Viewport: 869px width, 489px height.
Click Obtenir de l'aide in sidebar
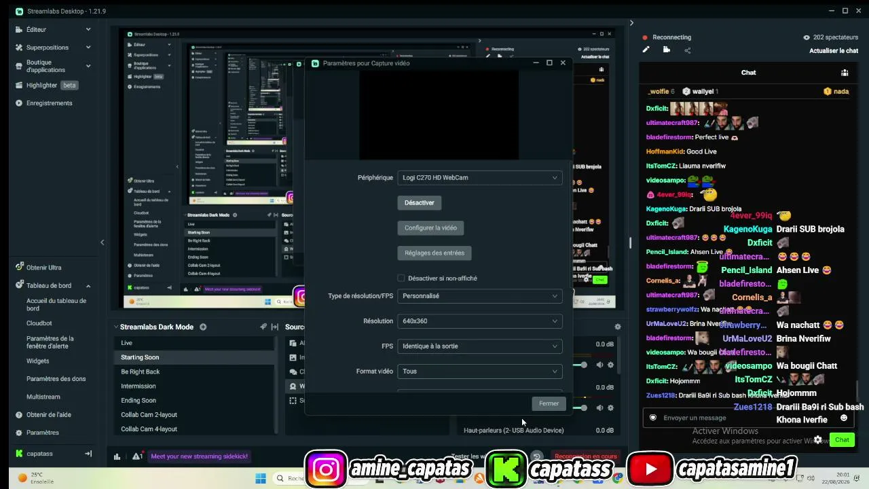43,415
